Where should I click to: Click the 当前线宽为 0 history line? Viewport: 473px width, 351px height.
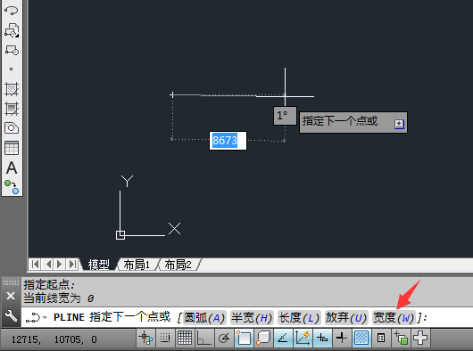pos(59,298)
